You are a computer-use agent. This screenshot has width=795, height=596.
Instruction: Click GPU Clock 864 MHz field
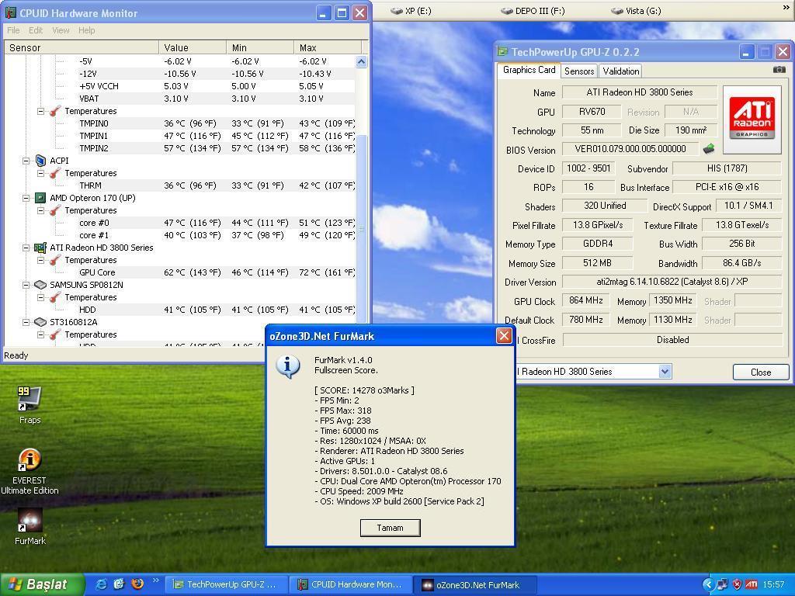(585, 300)
